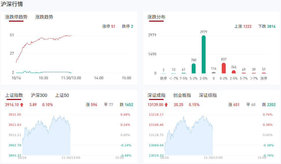Click red up arrow beside 3916.10
The height and width of the screenshot is (164, 281).
[22, 105]
